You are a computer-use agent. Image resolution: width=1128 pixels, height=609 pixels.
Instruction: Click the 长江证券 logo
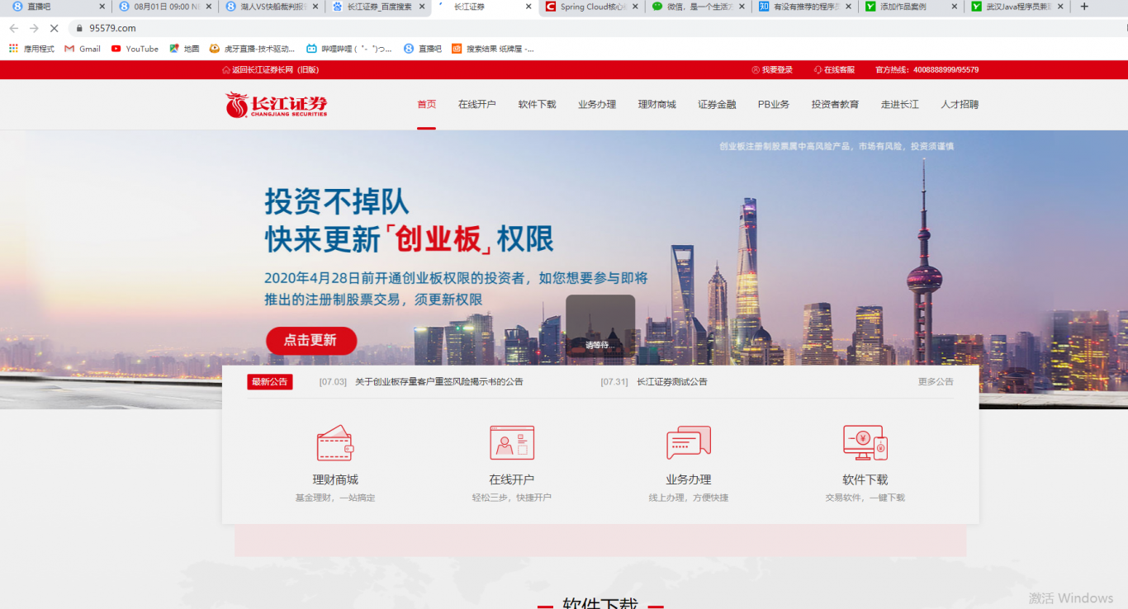277,105
